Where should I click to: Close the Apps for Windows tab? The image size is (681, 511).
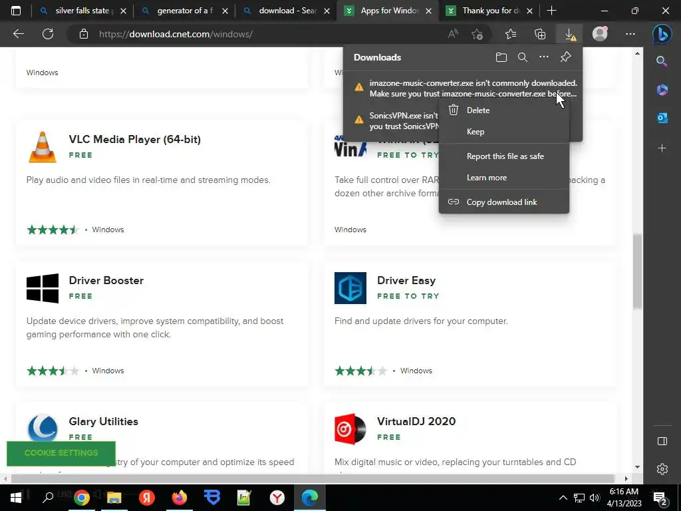[429, 11]
